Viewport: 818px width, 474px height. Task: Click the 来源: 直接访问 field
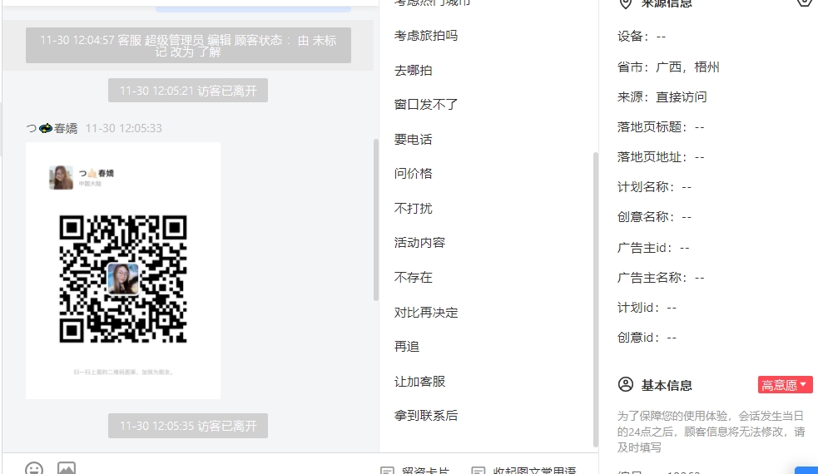[662, 97]
